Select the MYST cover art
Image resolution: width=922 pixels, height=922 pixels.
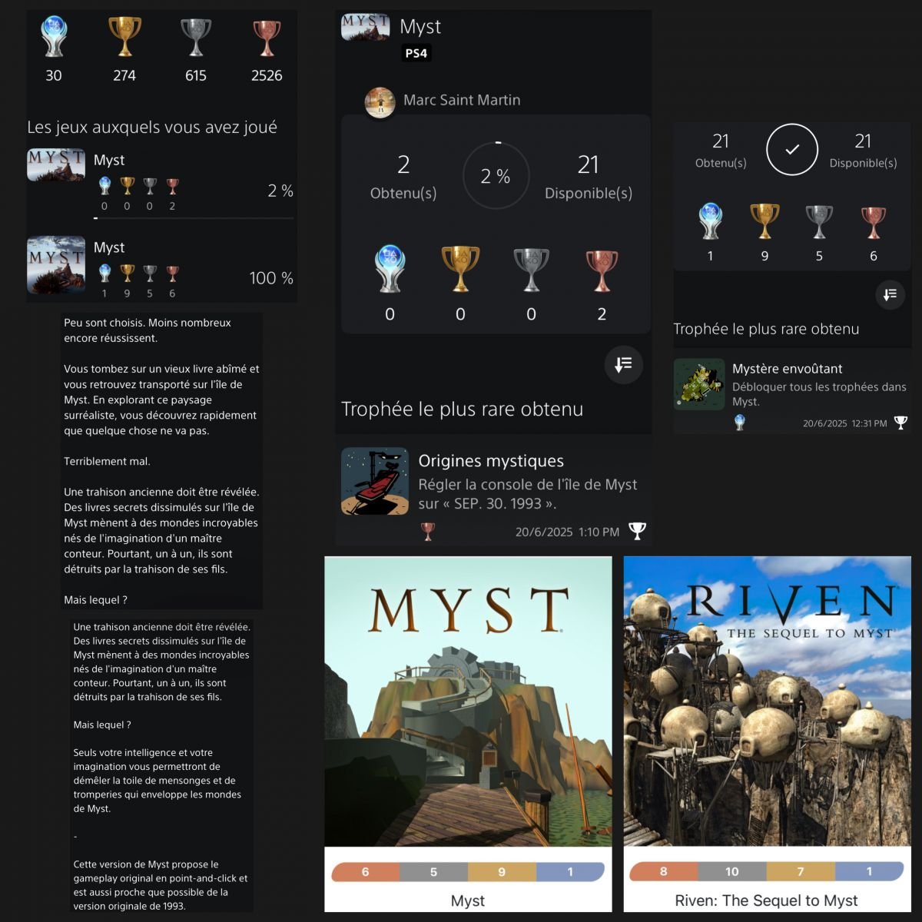pos(468,701)
